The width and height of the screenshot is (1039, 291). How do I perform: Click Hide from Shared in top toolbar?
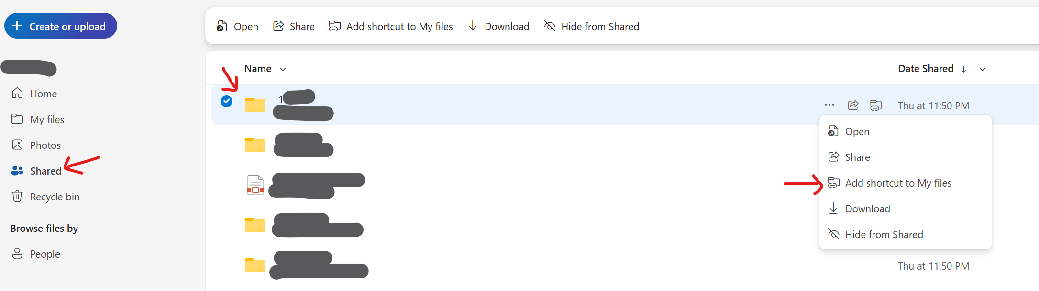pos(591,27)
